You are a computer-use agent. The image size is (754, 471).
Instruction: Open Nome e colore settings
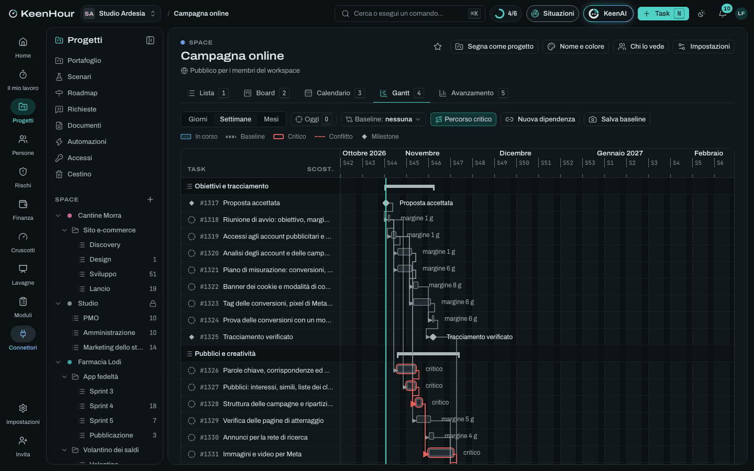point(575,47)
